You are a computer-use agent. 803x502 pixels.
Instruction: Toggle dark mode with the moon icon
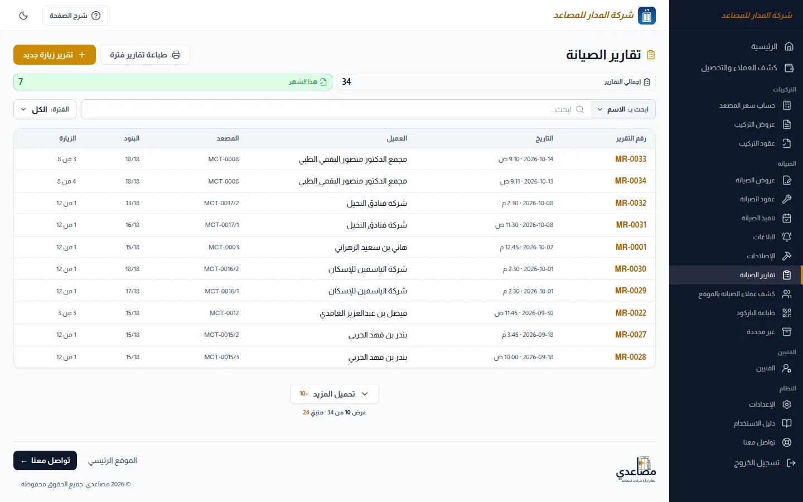(x=23, y=16)
